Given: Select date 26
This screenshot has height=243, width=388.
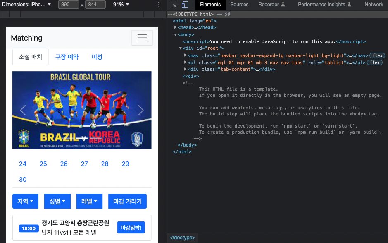Looking at the screenshot, I should [64, 164].
